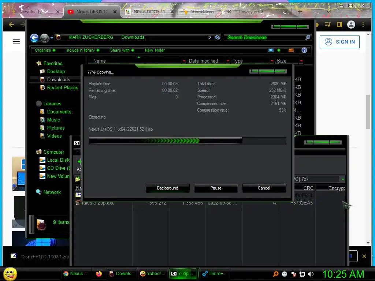Viewport: 375px width, 281px height.
Task: Switch to Yahoo! taskbar button
Action: point(153,274)
